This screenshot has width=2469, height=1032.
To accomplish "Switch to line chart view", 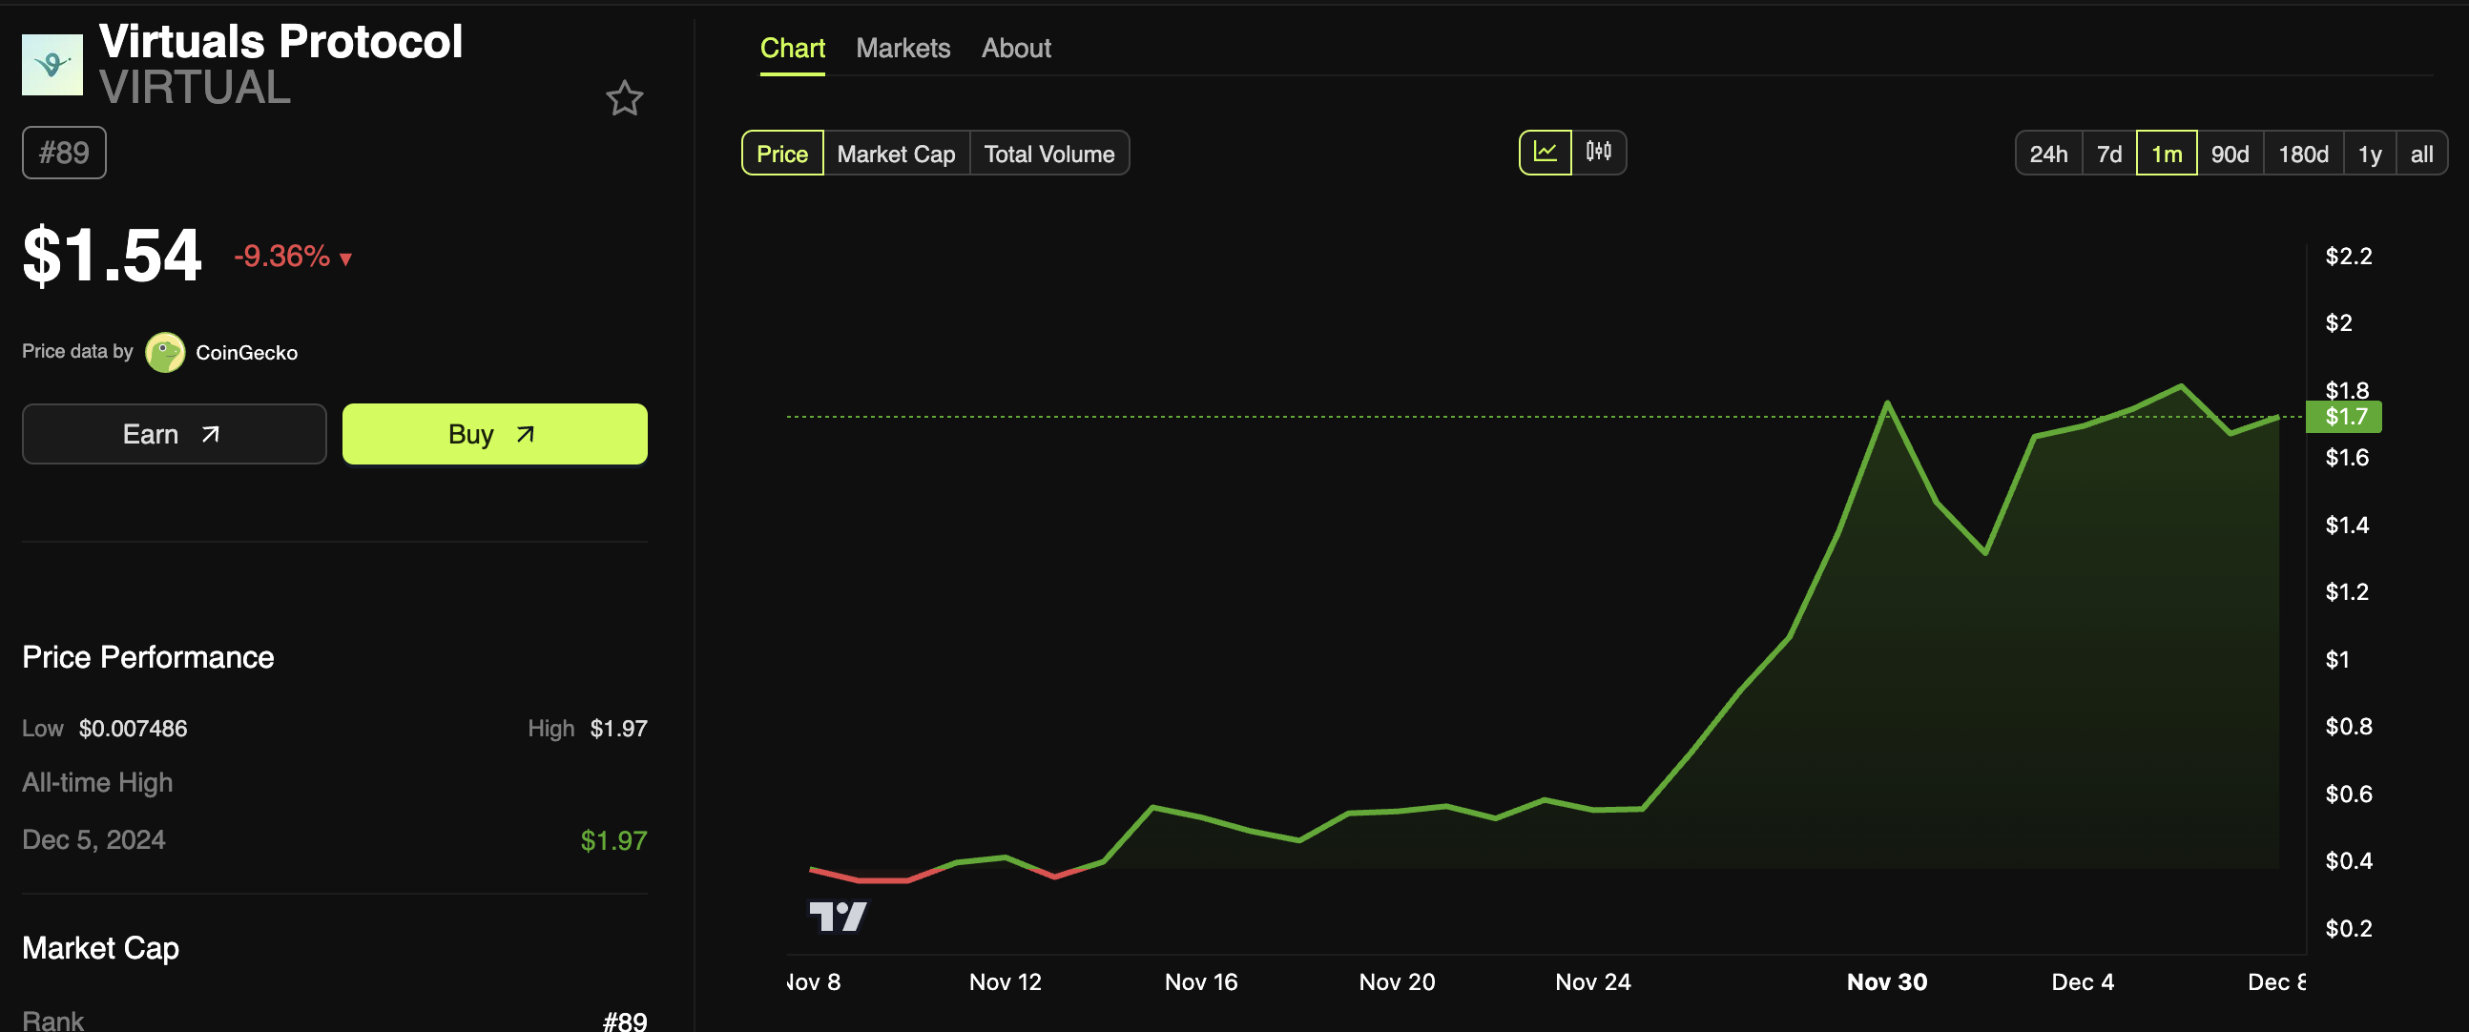I will (1544, 151).
